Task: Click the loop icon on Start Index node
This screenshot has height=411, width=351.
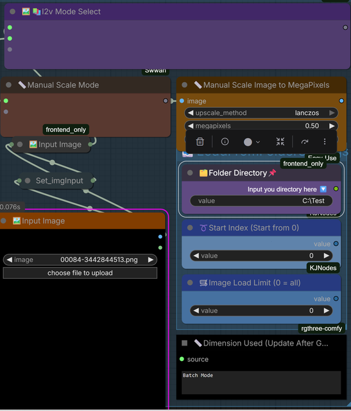Action: tap(203, 227)
